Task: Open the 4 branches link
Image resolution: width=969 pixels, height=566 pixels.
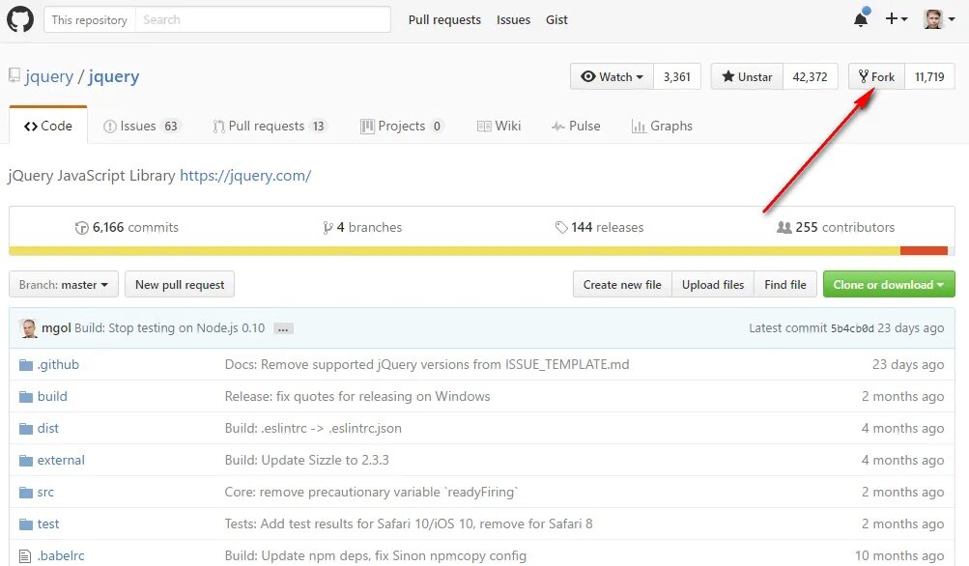Action: tap(362, 227)
